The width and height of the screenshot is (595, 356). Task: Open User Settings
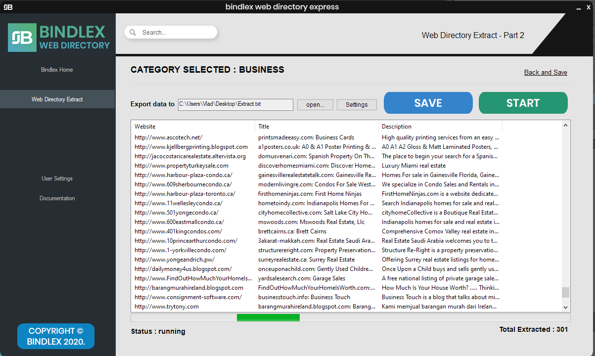(57, 178)
